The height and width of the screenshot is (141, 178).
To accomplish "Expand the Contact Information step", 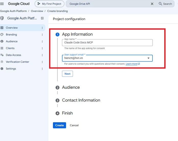I will pos(78,100).
